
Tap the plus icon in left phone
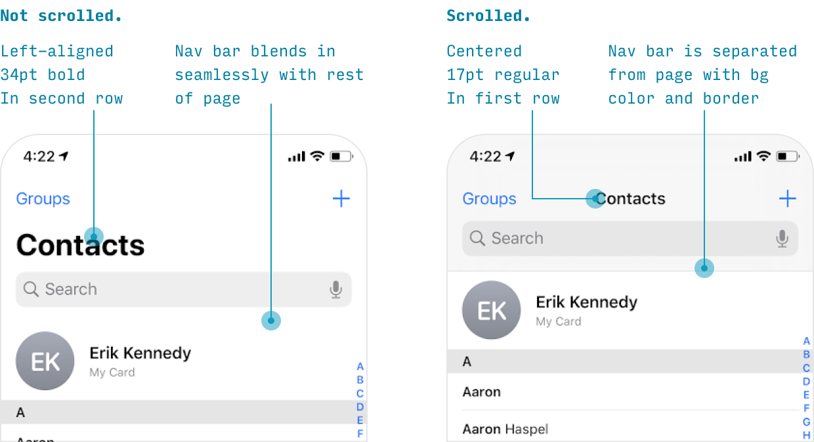point(341,199)
